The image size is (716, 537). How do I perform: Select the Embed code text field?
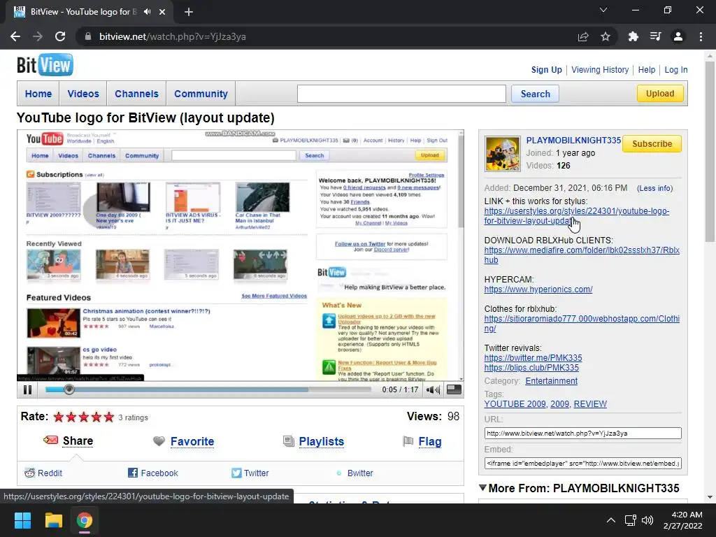[582, 464]
